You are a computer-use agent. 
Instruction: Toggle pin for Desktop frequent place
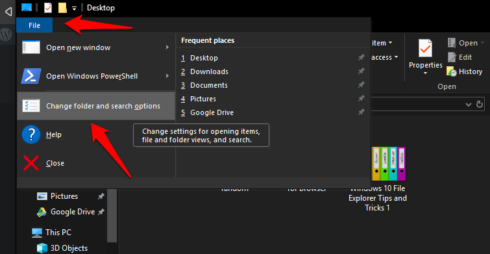pyautogui.click(x=361, y=58)
